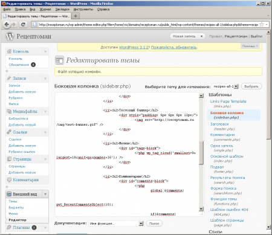
Task: Open the Инструменты menu in Firefox
Action: coord(83,9)
